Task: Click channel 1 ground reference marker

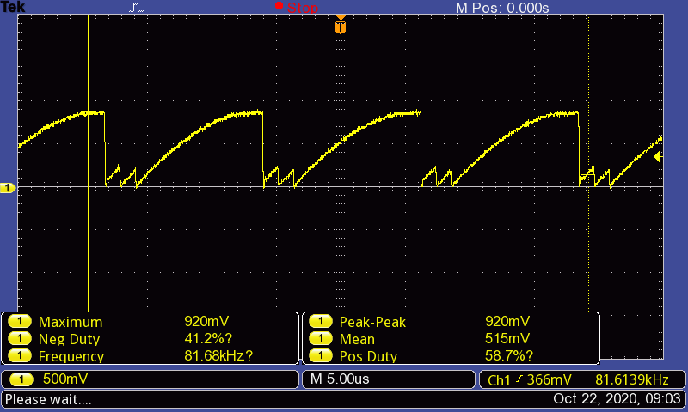Action: click(x=8, y=188)
